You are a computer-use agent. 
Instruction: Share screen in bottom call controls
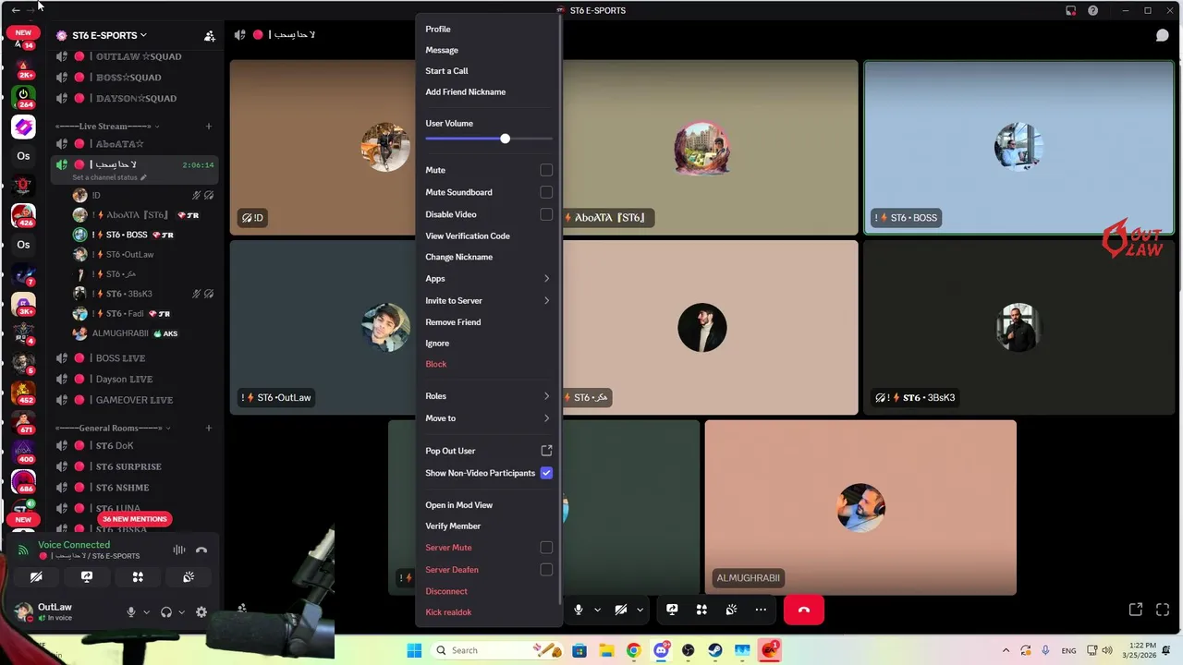(672, 610)
